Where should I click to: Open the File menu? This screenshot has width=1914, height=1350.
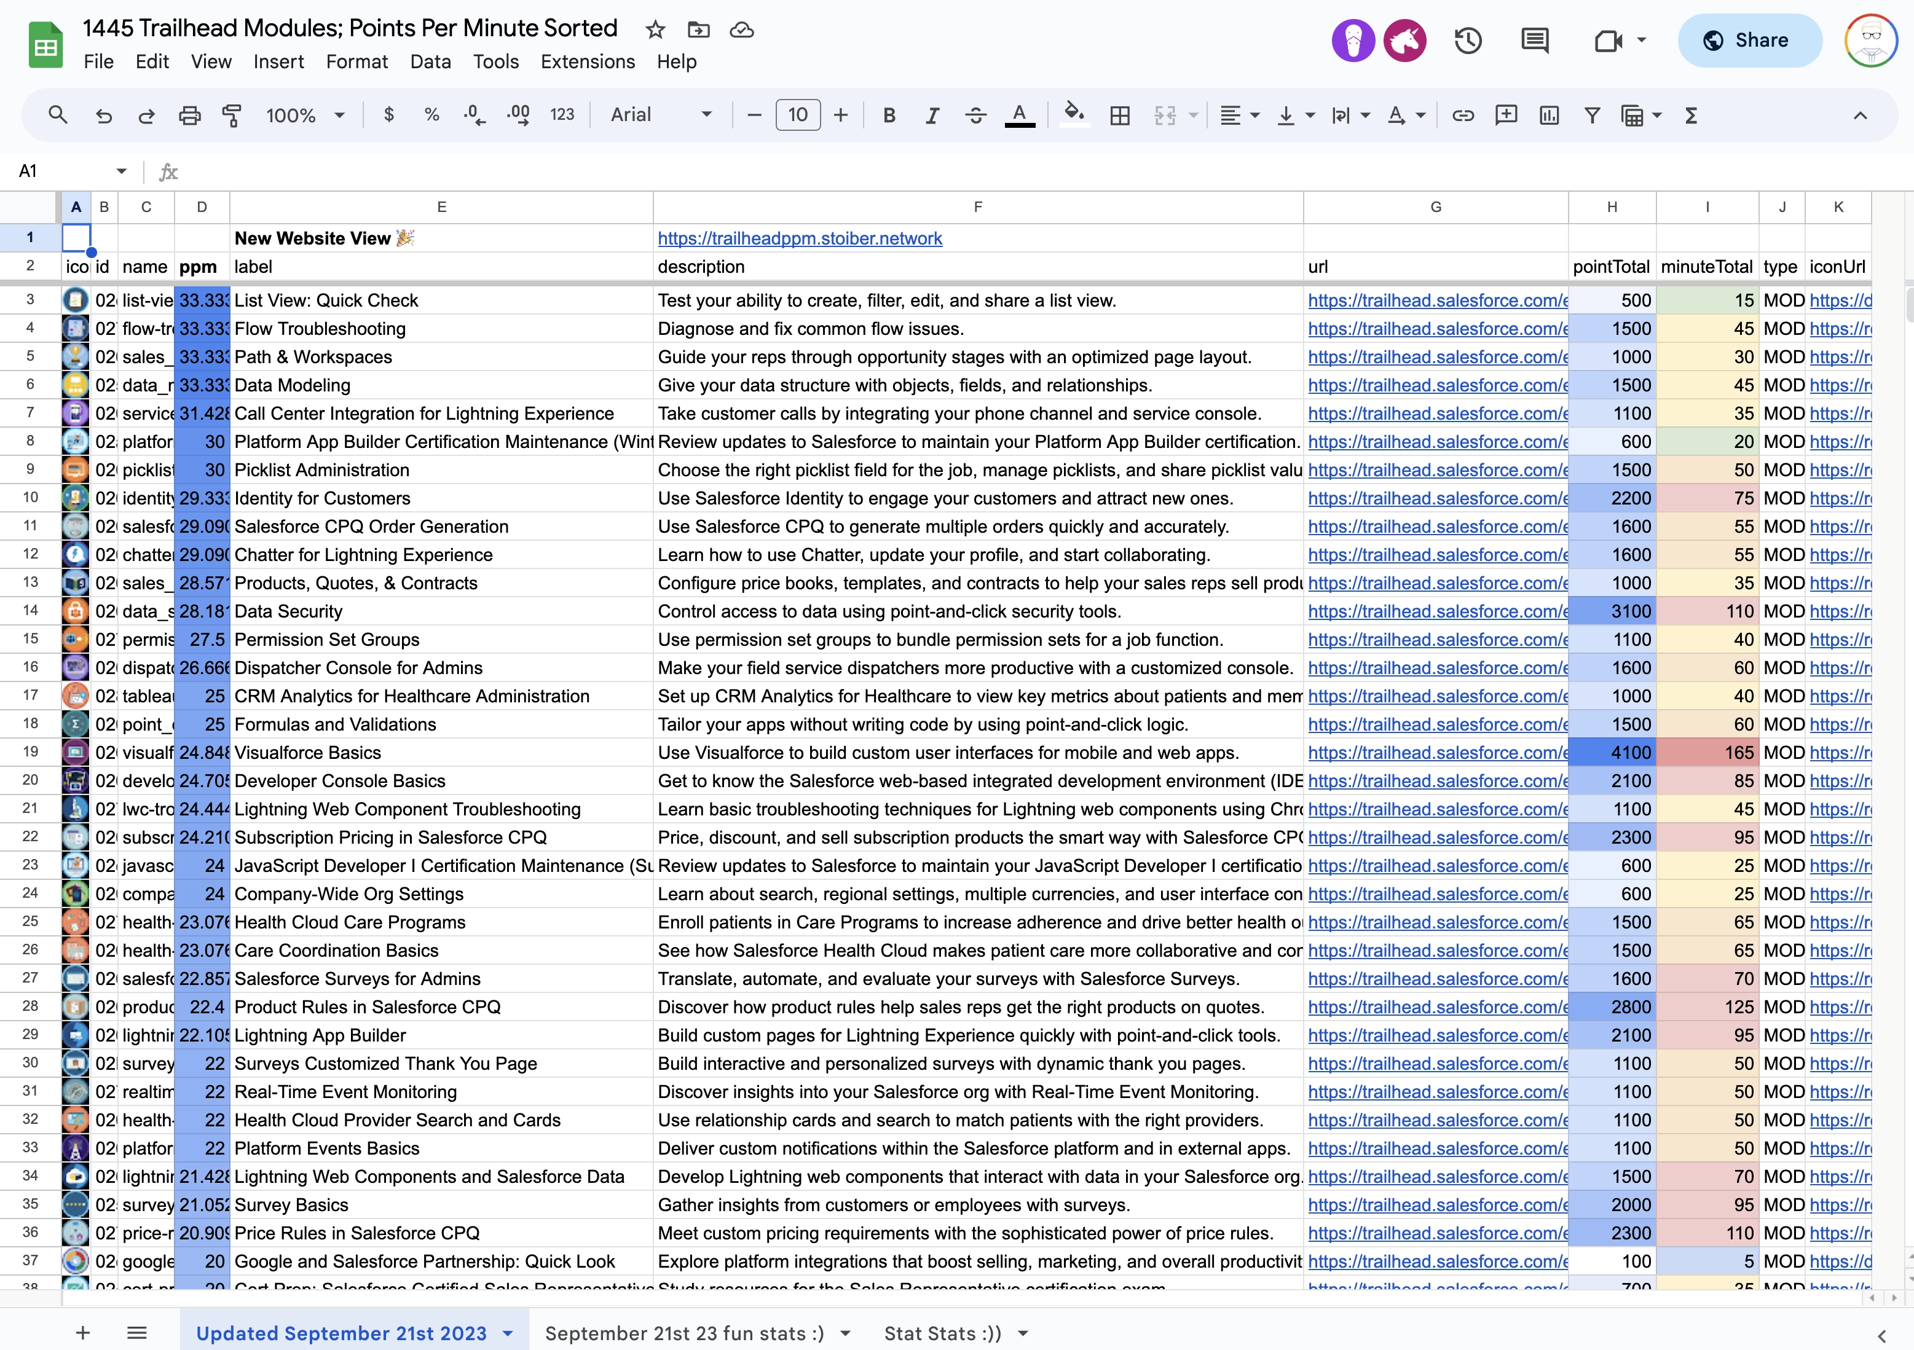(98, 61)
